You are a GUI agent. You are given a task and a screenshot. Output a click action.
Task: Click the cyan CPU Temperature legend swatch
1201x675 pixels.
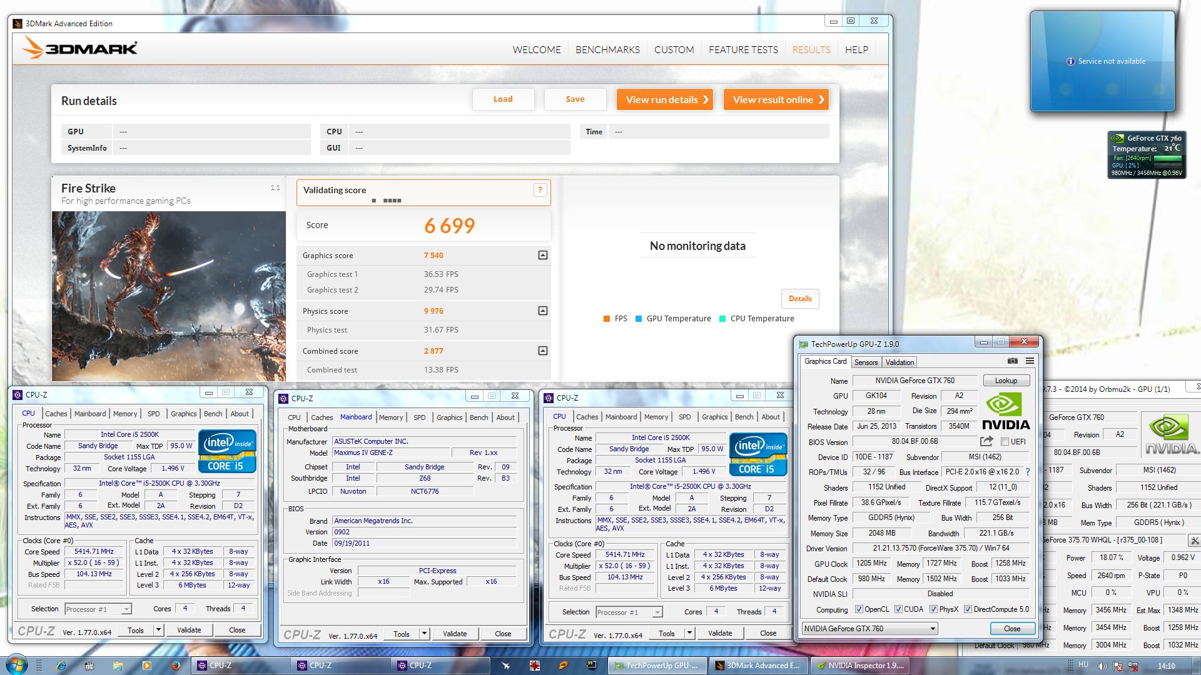(x=722, y=319)
